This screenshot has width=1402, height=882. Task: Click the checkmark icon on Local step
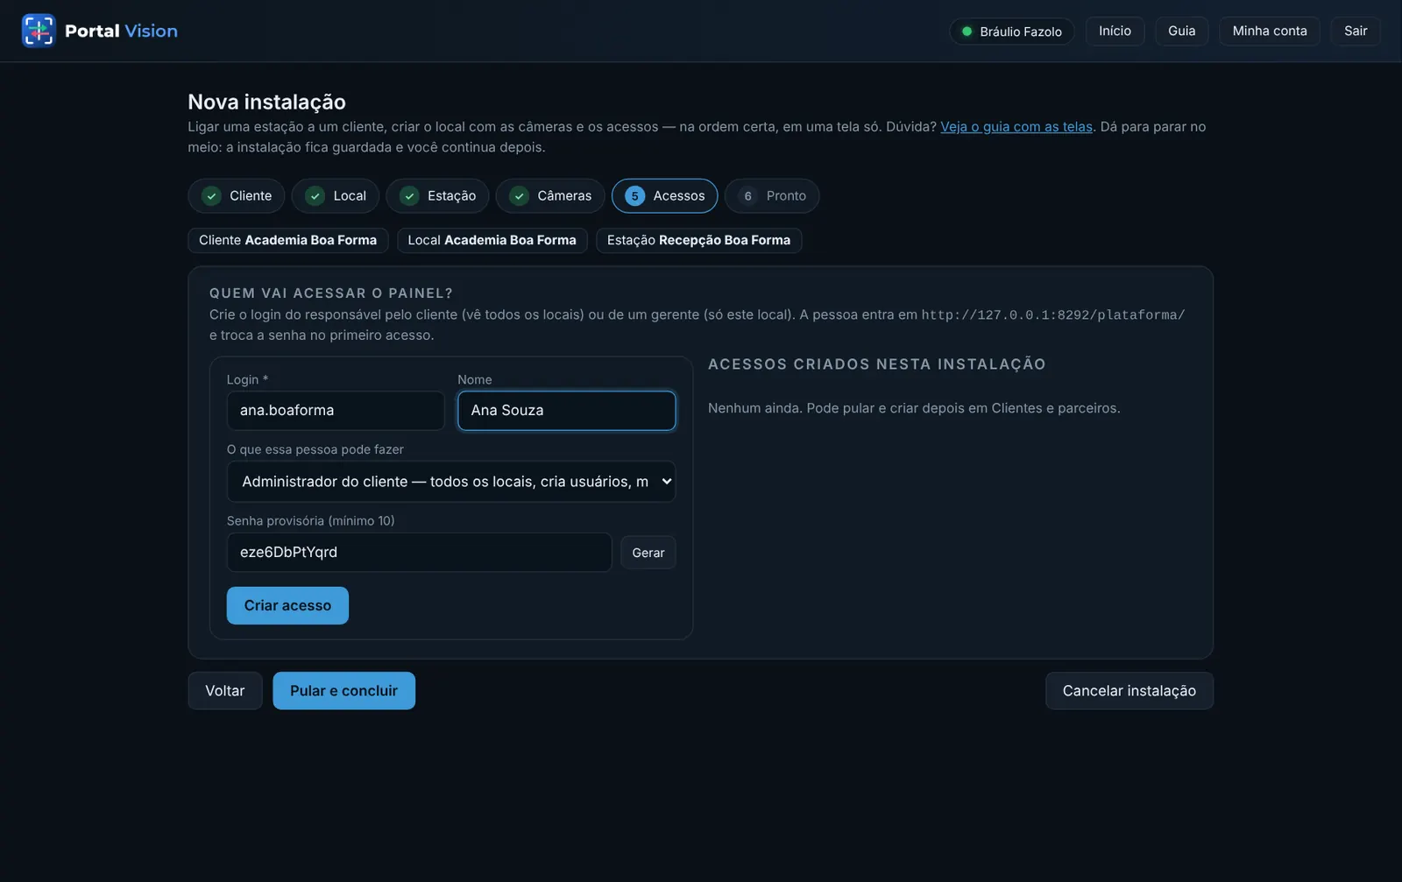coord(315,196)
